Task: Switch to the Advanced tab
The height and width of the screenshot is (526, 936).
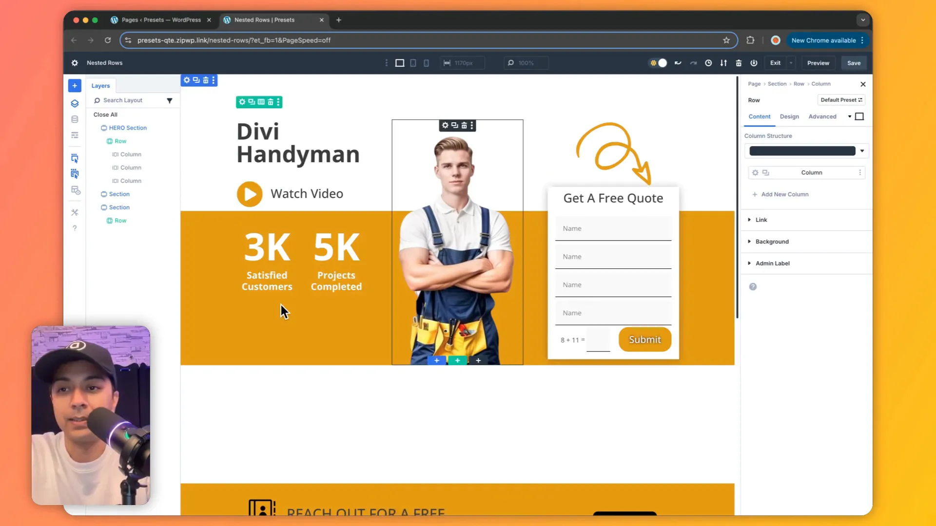Action: tap(822, 116)
